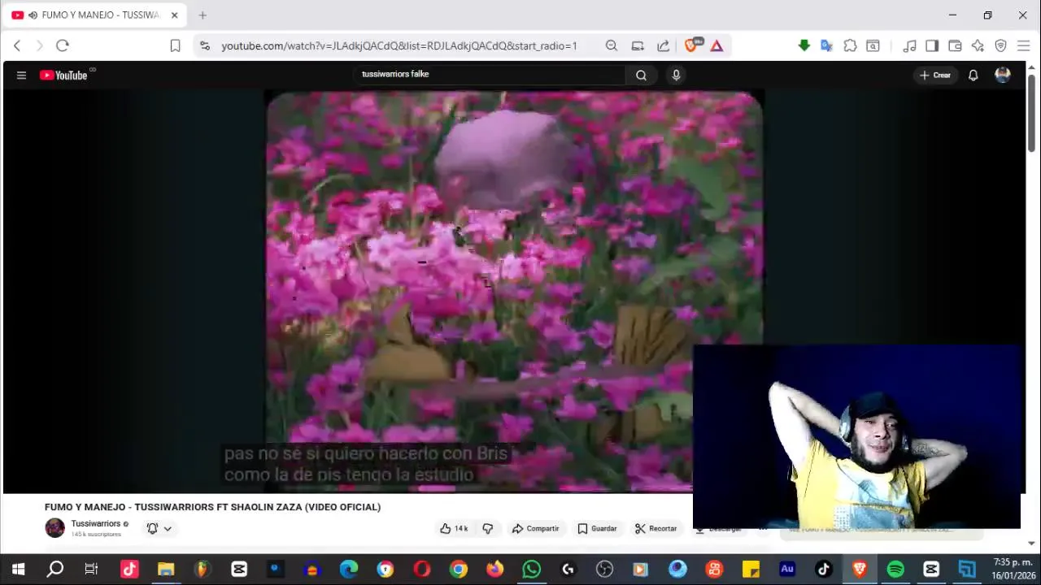Toggle the channel notification bell
Viewport: 1041px width, 585px height.
152,529
